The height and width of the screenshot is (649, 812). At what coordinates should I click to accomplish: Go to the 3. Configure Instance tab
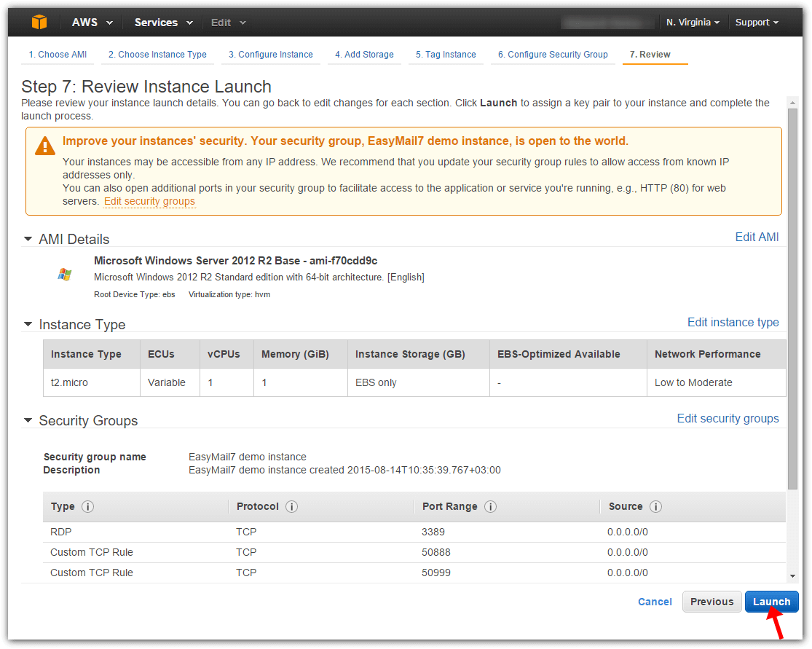pos(271,55)
